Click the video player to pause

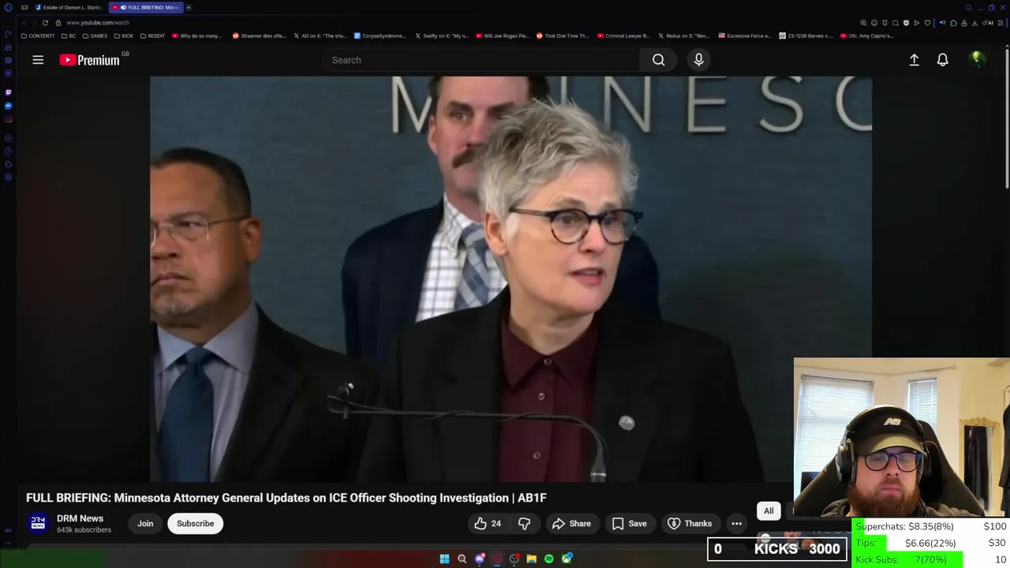coord(511,278)
